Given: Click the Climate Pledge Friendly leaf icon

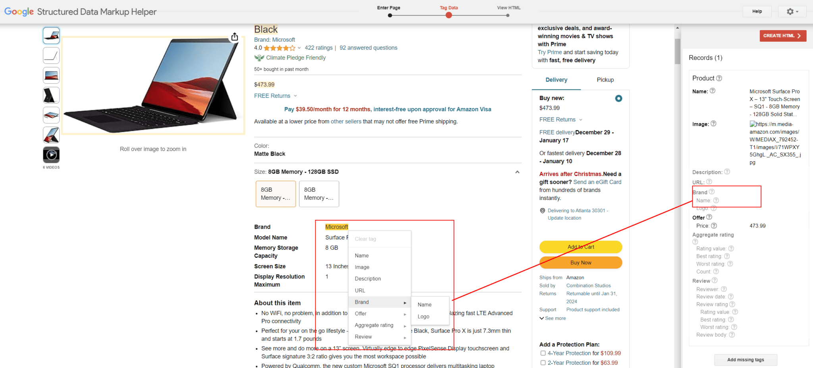Looking at the screenshot, I should (x=259, y=58).
